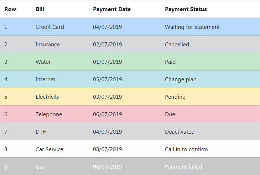The height and width of the screenshot is (175, 260).
Task: Select the Internet bill cell
Action: (x=46, y=79)
